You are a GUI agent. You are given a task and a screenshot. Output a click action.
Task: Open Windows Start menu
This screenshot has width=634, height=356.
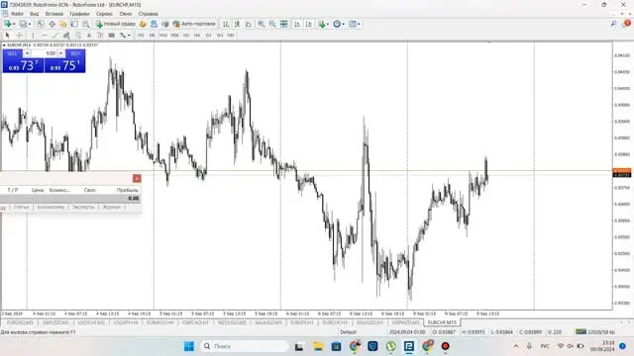189,346
